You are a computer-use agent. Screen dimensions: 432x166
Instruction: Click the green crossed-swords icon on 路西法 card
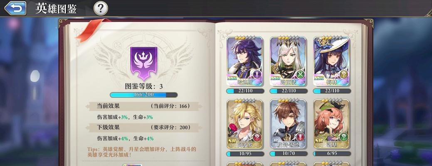300,74
